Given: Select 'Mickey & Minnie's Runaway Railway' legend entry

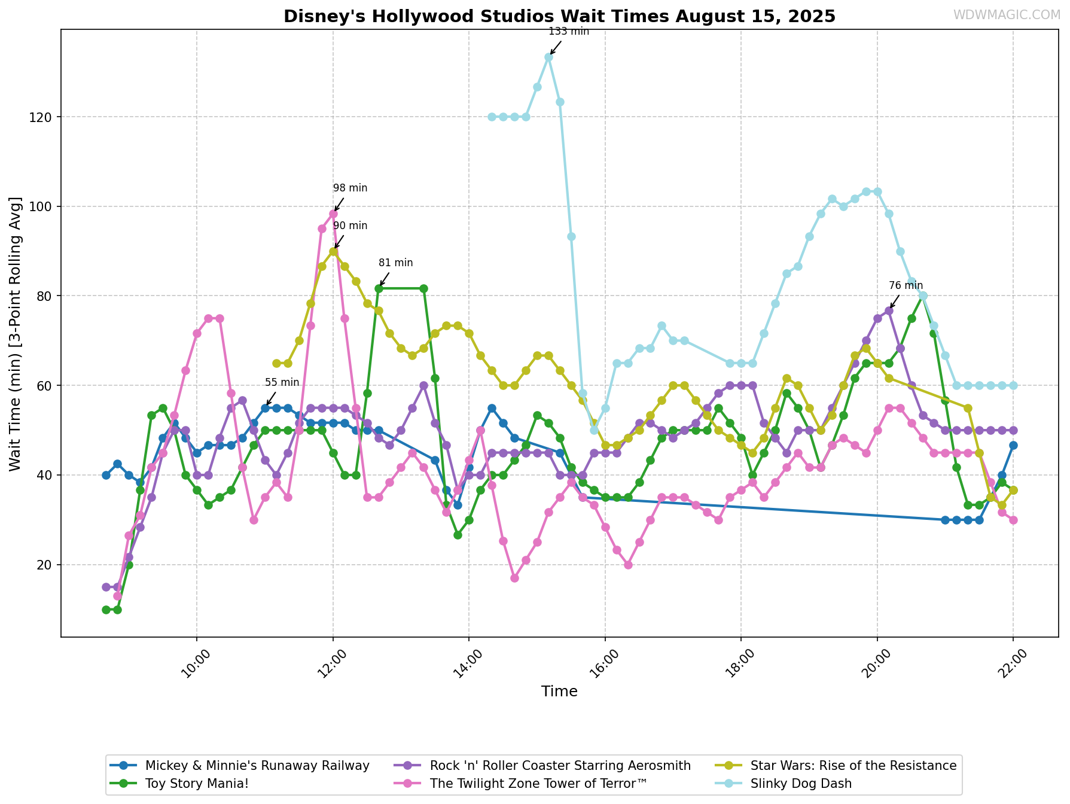Looking at the screenshot, I should pyautogui.click(x=240, y=766).
